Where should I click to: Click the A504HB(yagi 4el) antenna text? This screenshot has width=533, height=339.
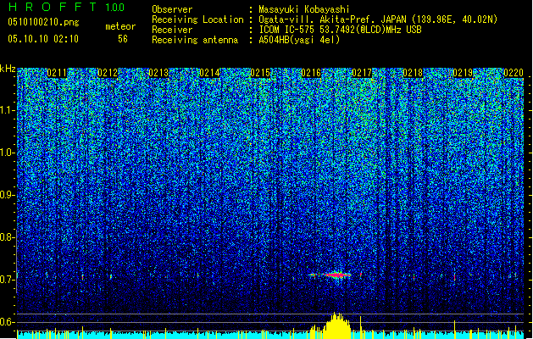pos(299,40)
